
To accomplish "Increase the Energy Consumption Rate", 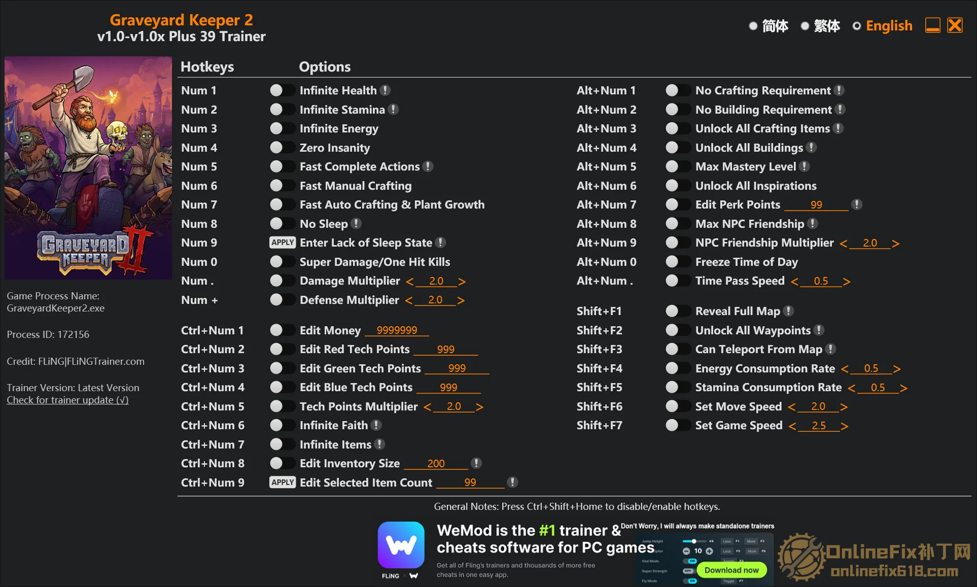I will (897, 369).
